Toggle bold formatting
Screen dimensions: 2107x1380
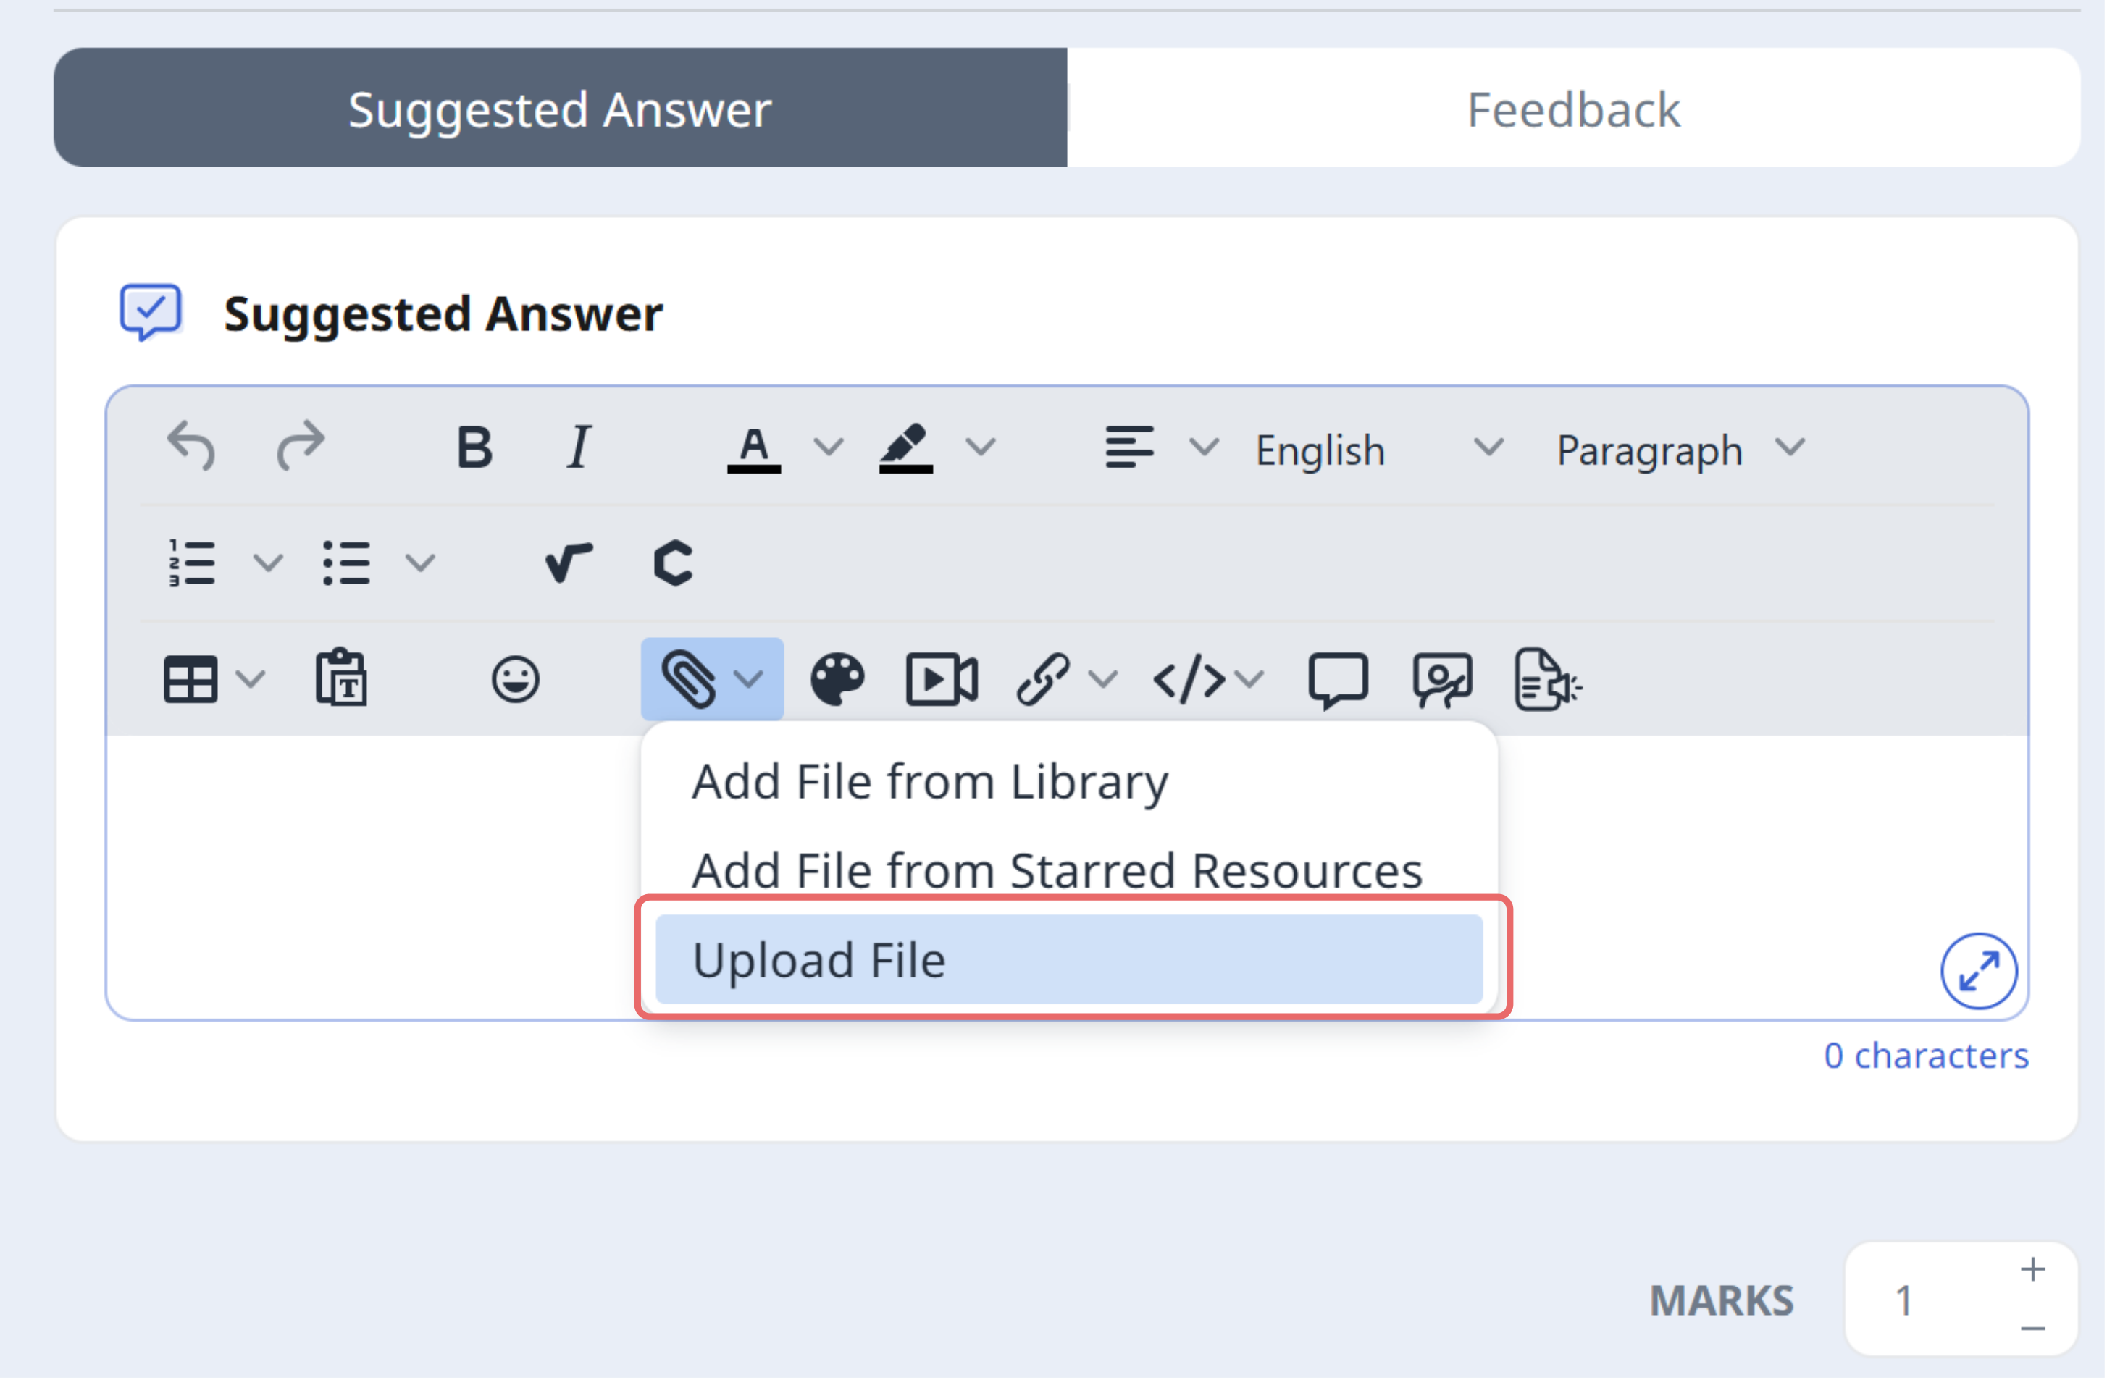pyautogui.click(x=474, y=447)
